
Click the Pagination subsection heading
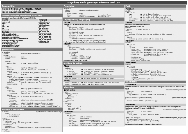(x=68, y=76)
